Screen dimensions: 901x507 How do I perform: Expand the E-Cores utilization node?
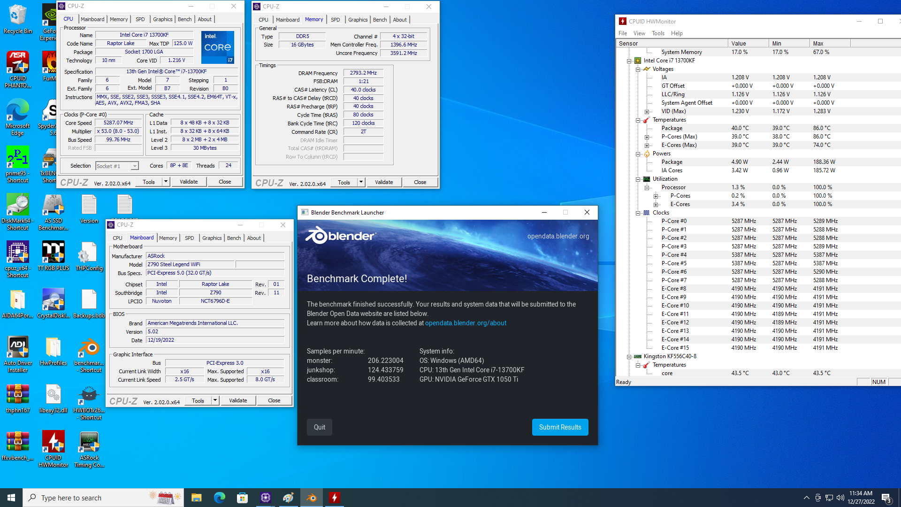[x=656, y=205]
